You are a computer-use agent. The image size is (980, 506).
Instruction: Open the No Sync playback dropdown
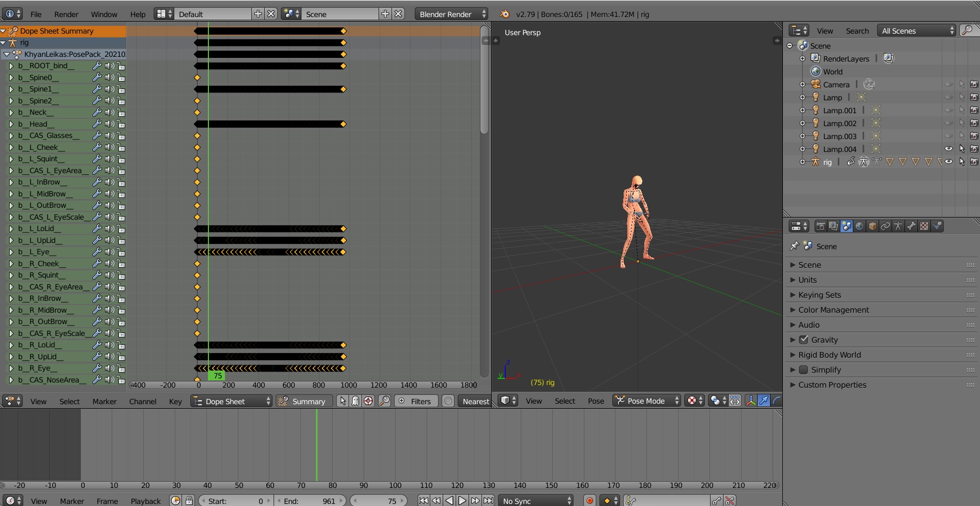pyautogui.click(x=536, y=500)
